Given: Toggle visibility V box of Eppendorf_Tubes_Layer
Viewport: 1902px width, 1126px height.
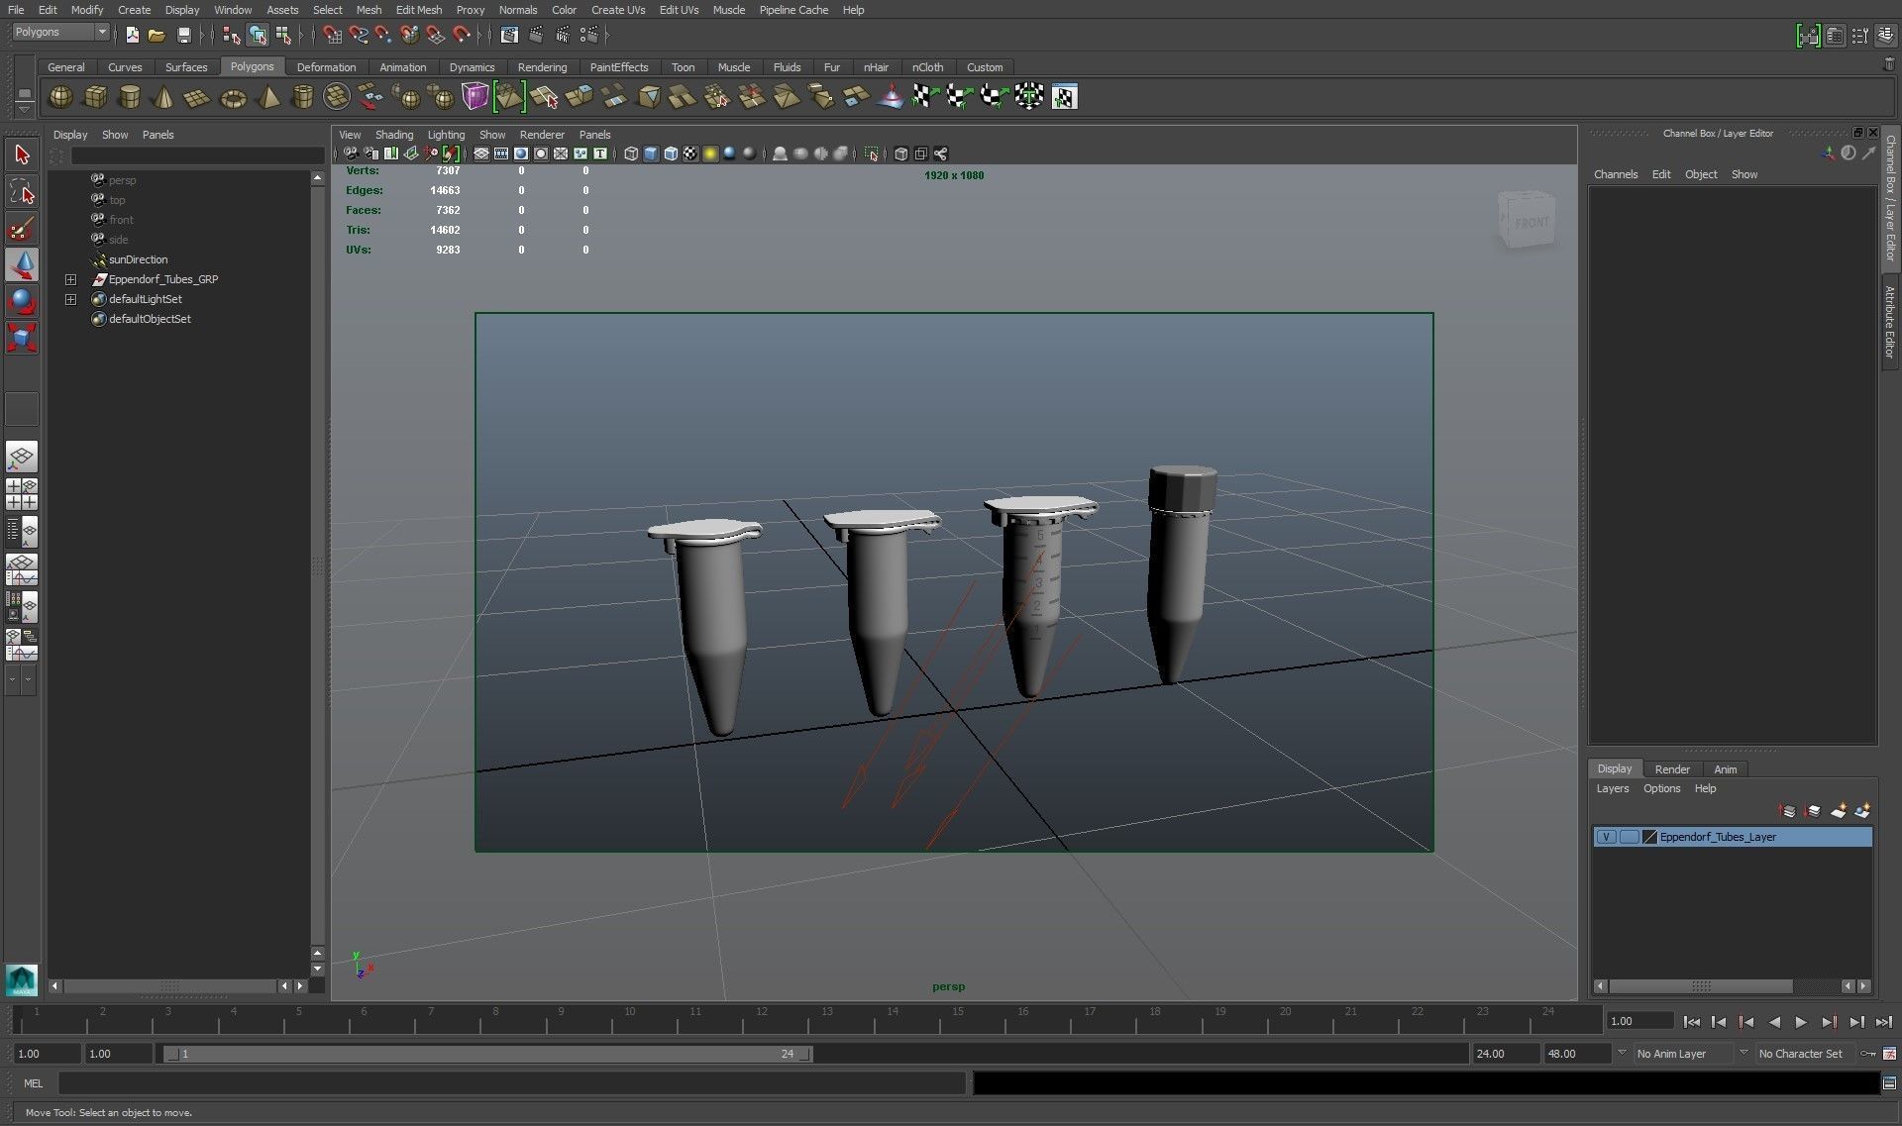Looking at the screenshot, I should click(x=1606, y=837).
